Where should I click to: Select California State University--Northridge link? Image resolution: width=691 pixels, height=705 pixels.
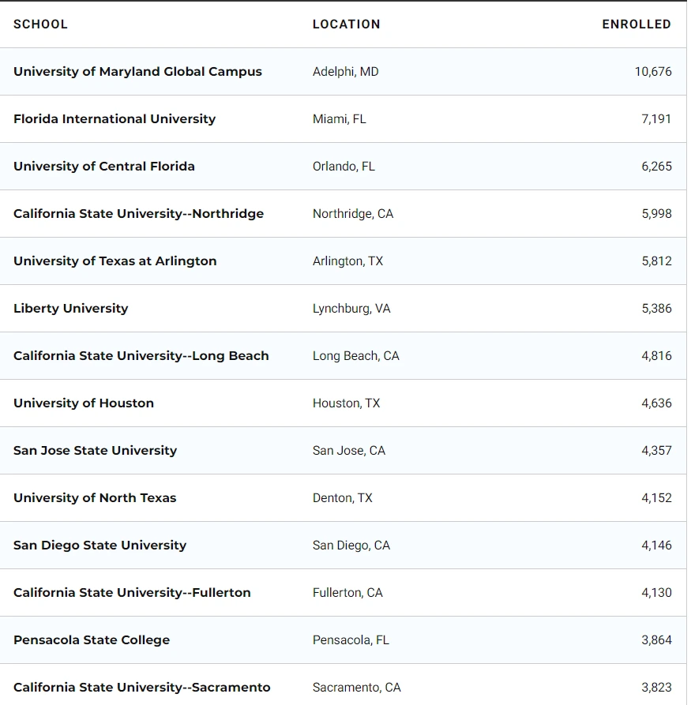pyautogui.click(x=138, y=213)
